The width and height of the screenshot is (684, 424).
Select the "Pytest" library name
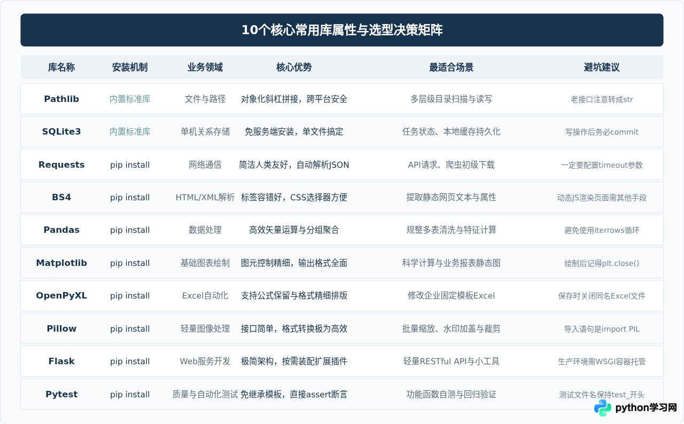tap(61, 394)
